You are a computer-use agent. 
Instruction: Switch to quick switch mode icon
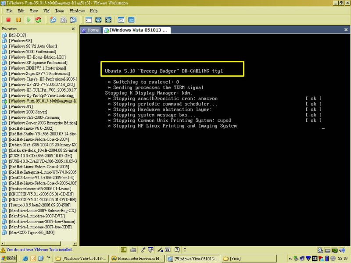point(98,20)
